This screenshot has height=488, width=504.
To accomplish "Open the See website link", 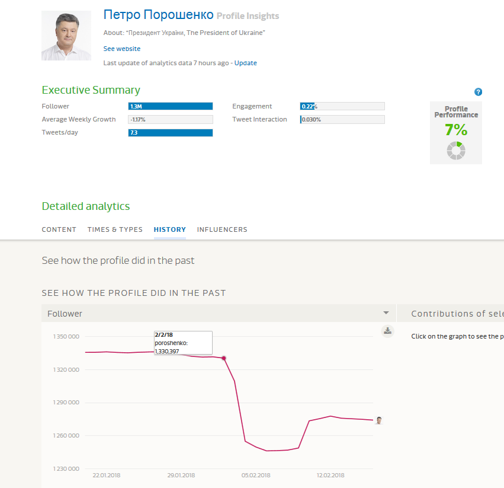I will 122,49.
